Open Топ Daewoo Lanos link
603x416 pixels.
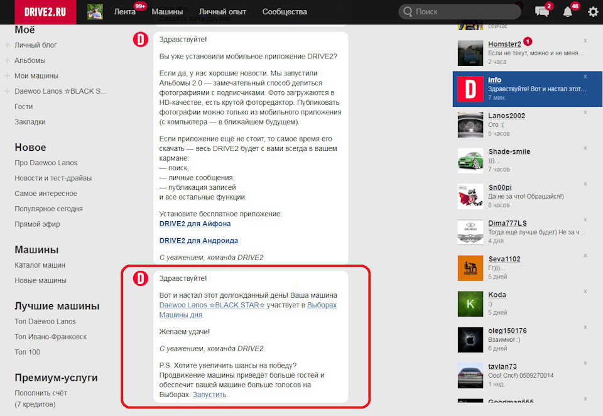[45, 321]
